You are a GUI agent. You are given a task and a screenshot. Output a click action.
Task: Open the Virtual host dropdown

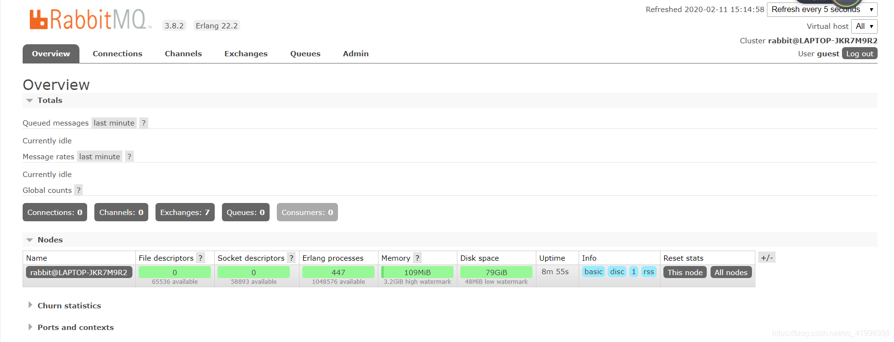pos(864,26)
